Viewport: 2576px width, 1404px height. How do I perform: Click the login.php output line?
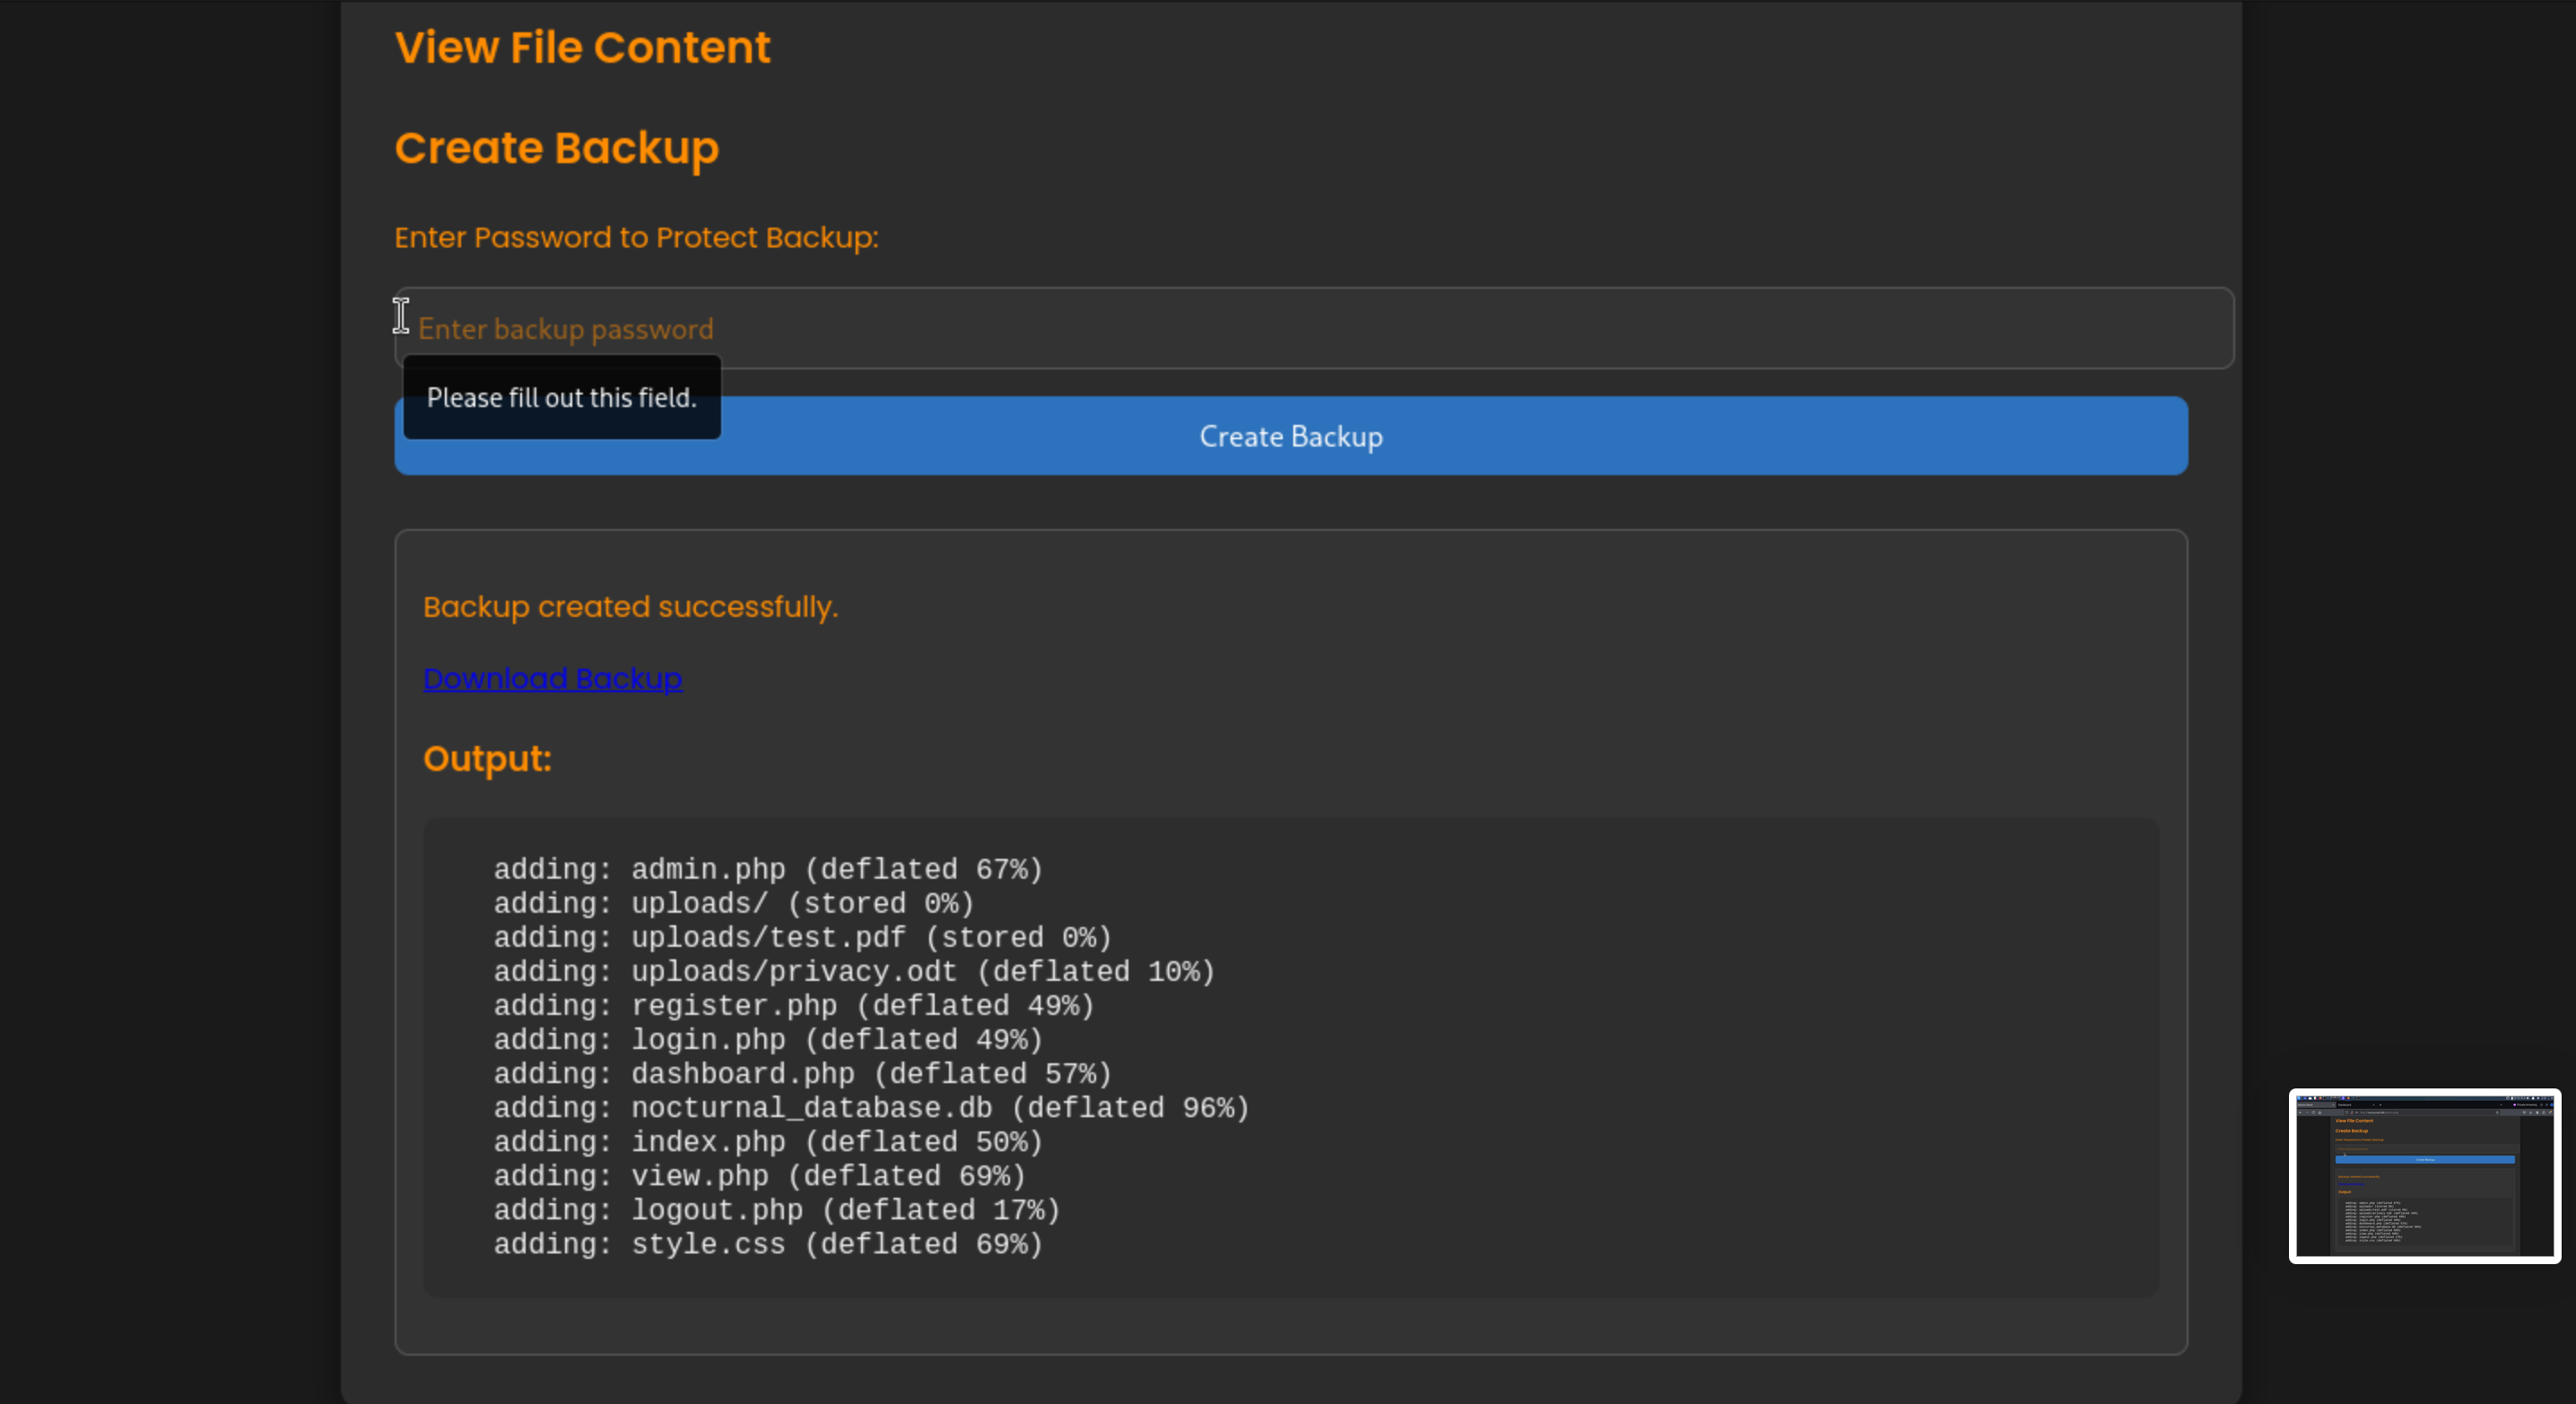[767, 1039]
